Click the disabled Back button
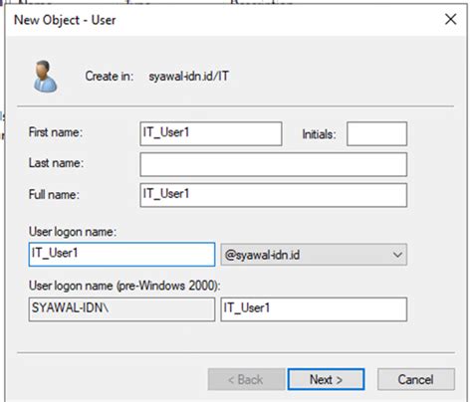This screenshot has height=402, width=472. (246, 379)
